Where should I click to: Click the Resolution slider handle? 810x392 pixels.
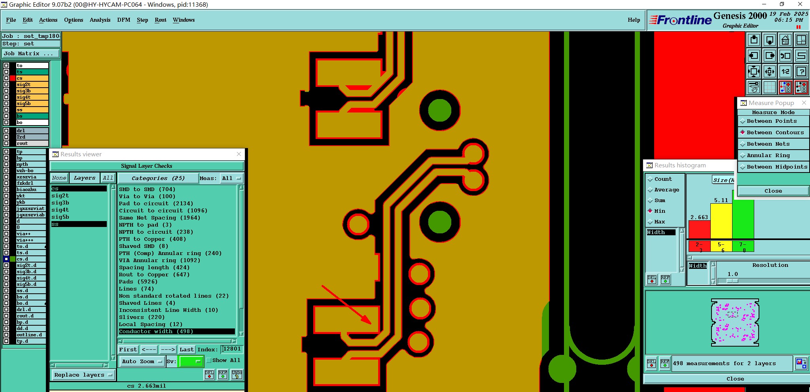[732, 281]
